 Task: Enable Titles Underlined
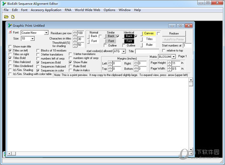(x=10, y=66)
